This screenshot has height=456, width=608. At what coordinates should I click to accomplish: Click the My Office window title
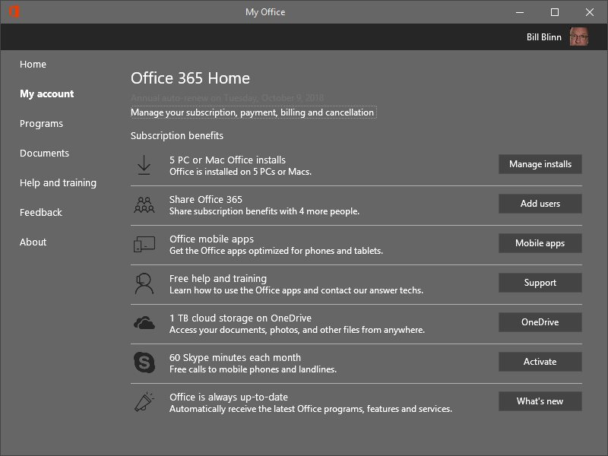265,12
